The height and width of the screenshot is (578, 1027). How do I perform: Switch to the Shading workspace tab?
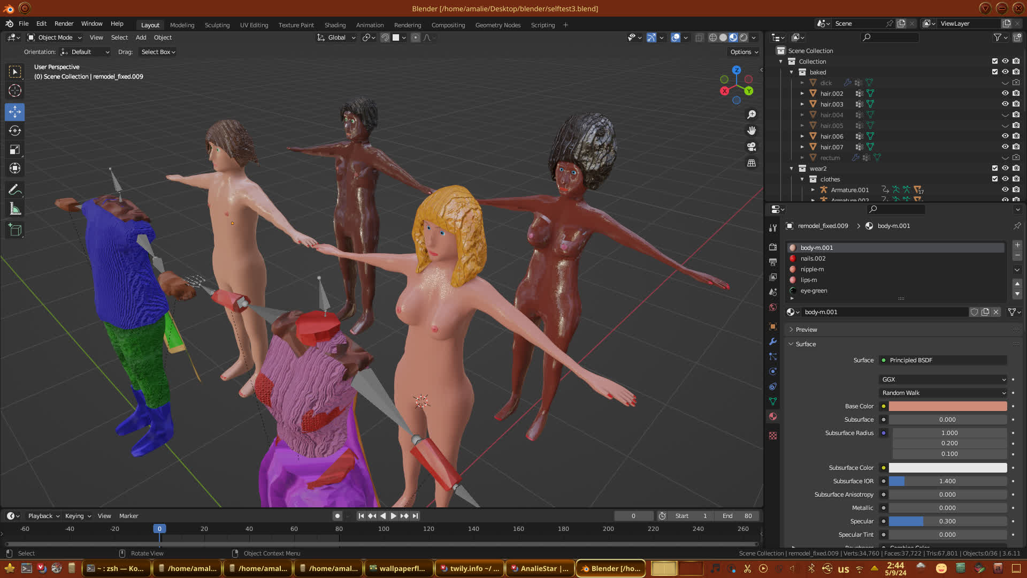coord(335,25)
